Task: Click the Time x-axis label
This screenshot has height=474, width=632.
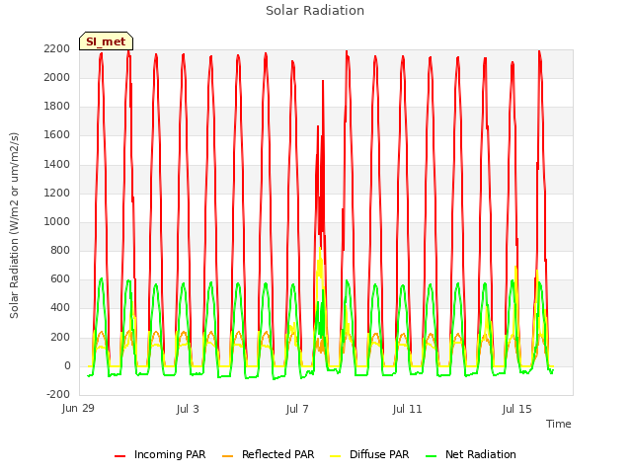Action: click(558, 424)
